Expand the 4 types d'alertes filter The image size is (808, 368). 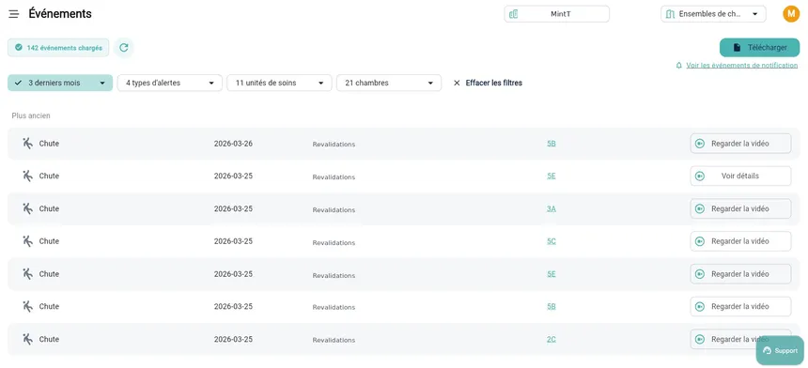(170, 83)
